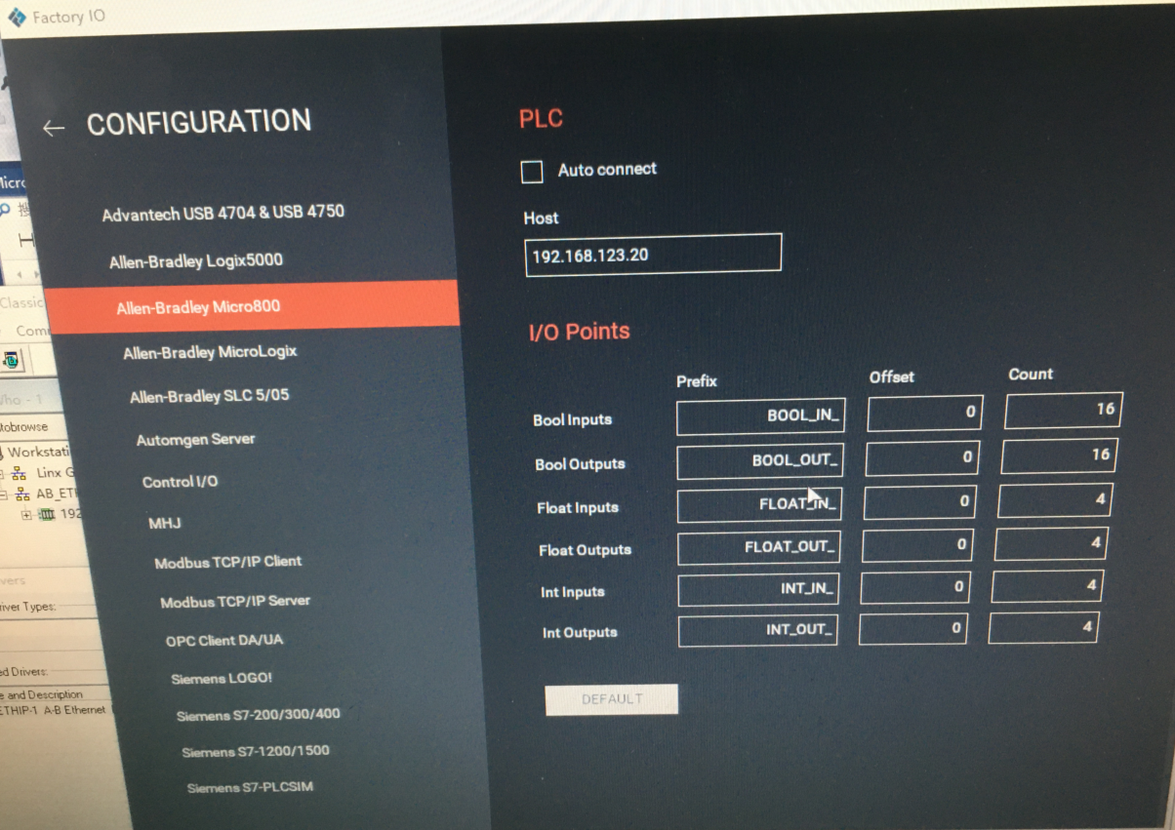Viewport: 1175px width, 830px height.
Task: Edit the Bool Inputs prefix field
Action: 760,416
